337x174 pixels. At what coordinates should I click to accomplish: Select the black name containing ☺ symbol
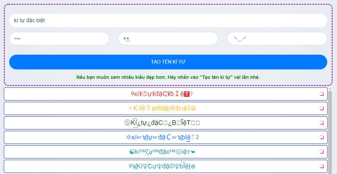(x=162, y=123)
